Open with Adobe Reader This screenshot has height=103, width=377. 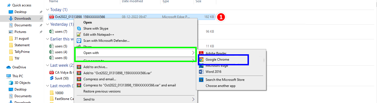216,53
